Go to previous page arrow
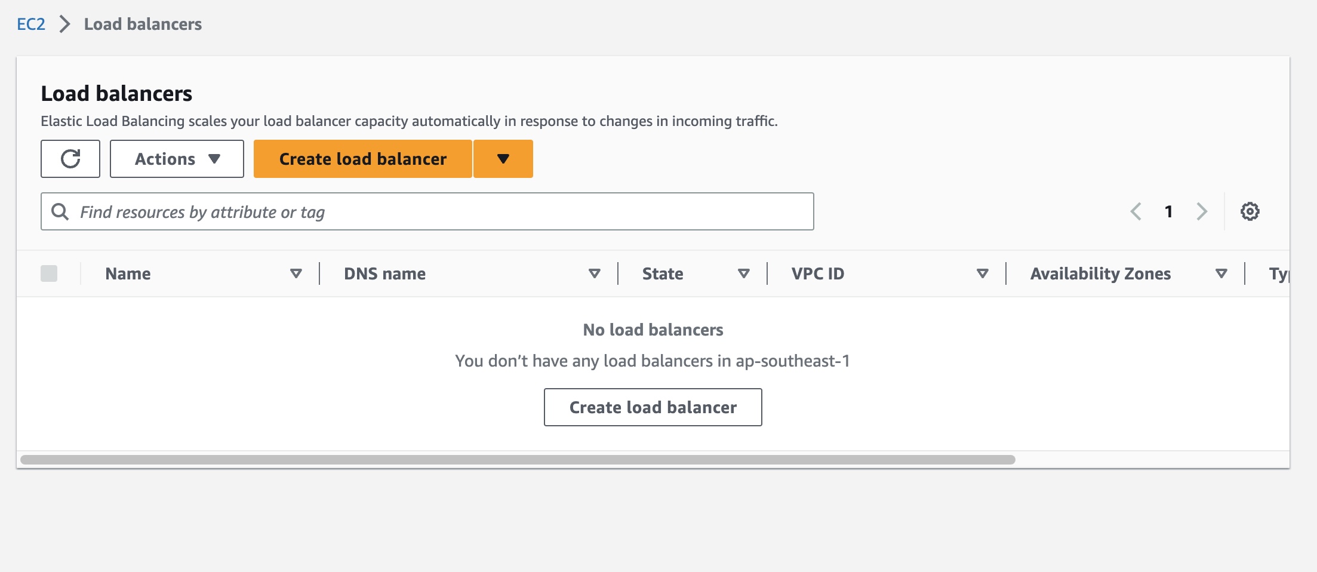 [1136, 211]
